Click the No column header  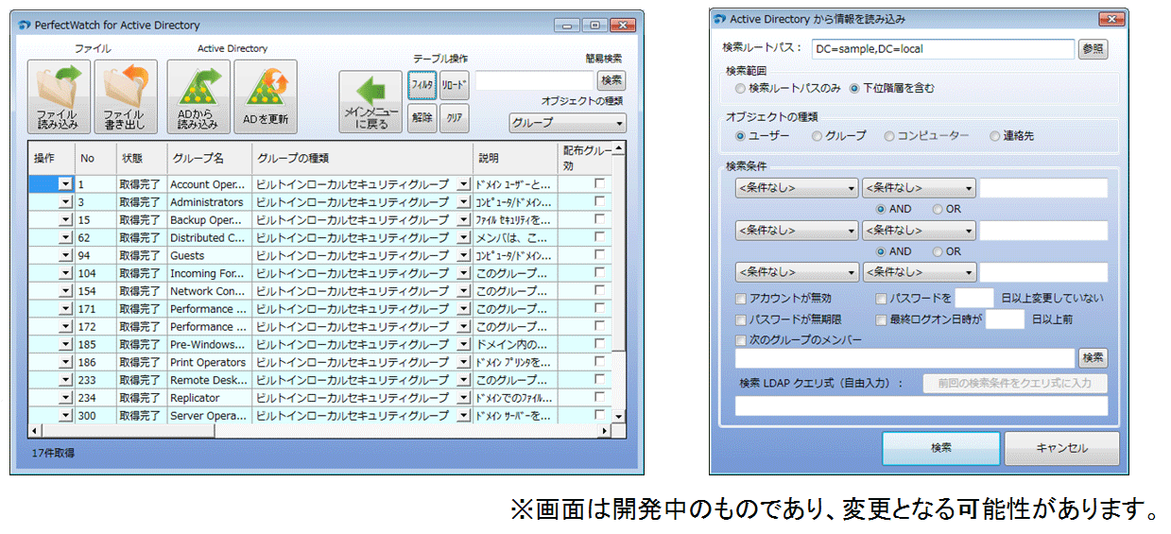[x=95, y=158]
